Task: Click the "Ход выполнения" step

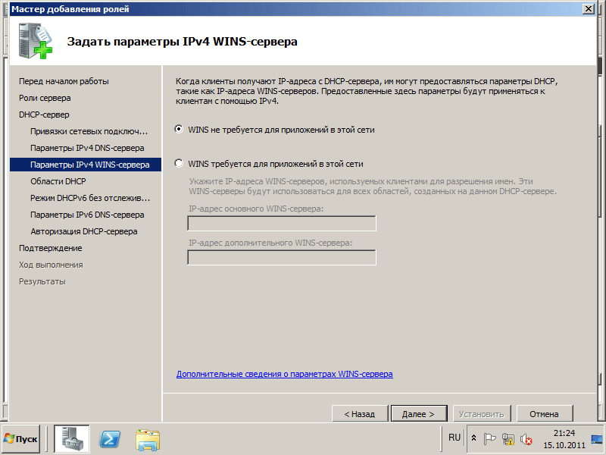Action: click(x=51, y=265)
